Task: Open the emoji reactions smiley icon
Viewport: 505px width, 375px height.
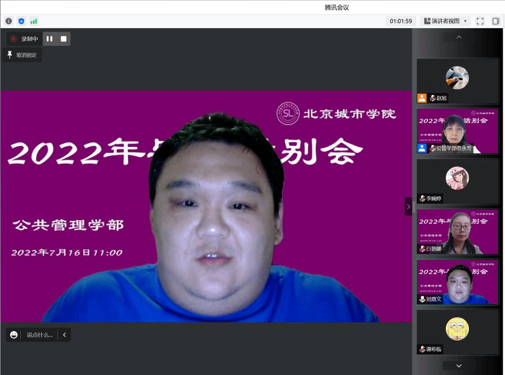Action: [x=14, y=334]
